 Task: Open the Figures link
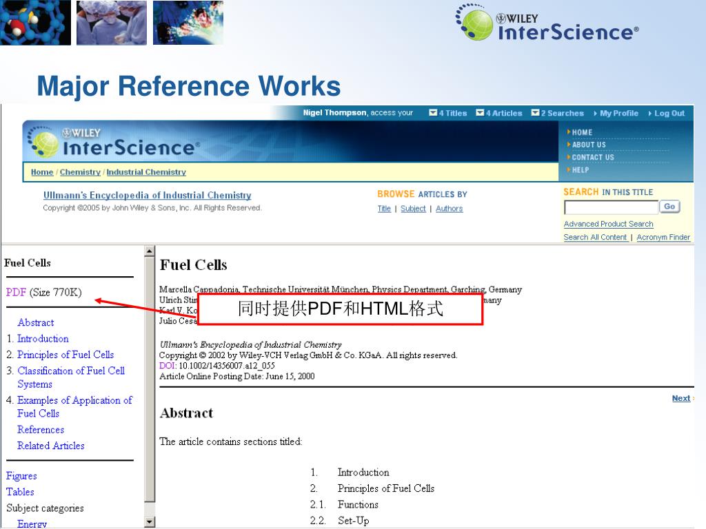coord(21,476)
